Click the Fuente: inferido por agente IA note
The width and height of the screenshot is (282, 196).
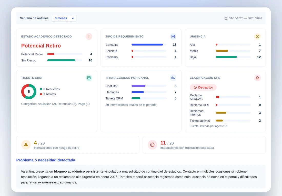tap(208, 126)
